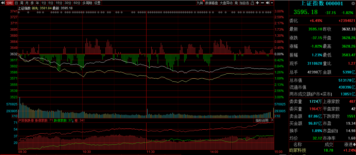
Task: Open 数据看盘 panel
Action: [212, 3]
